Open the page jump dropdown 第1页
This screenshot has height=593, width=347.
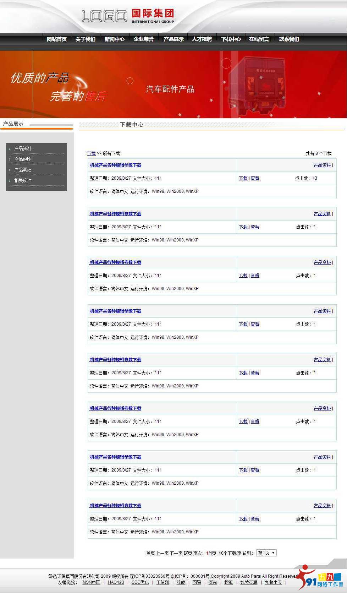[266, 553]
